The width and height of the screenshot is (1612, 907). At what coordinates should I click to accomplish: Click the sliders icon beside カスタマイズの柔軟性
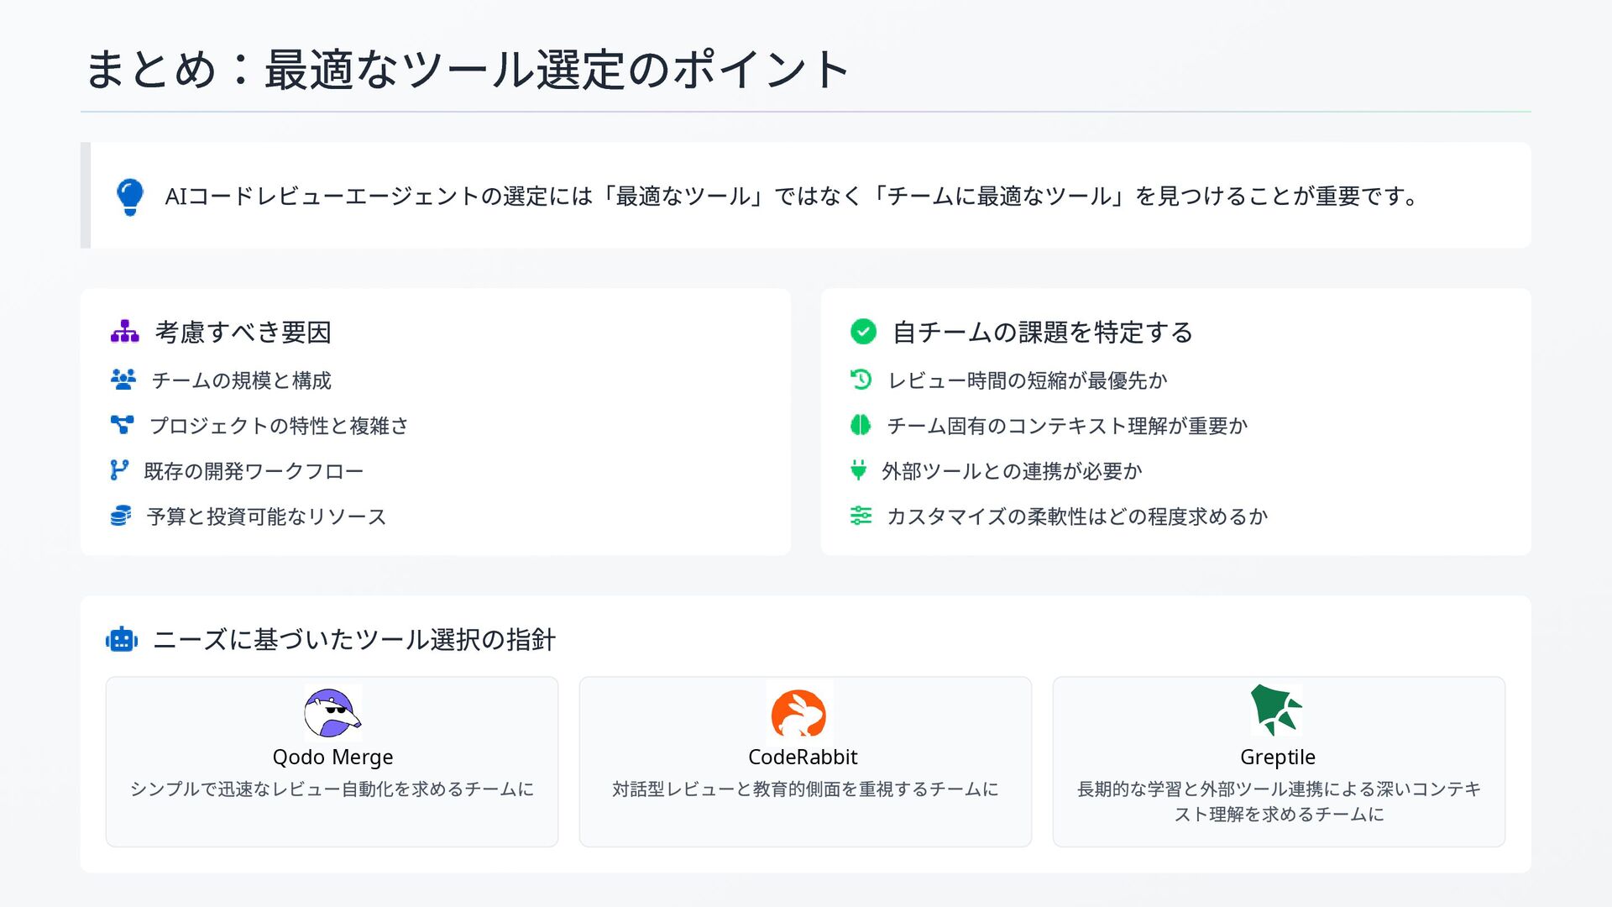click(x=861, y=516)
